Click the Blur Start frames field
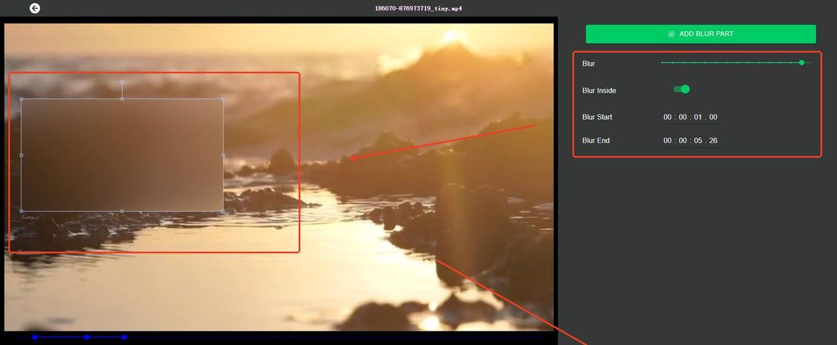Viewport: 837px width, 345px height. click(713, 117)
